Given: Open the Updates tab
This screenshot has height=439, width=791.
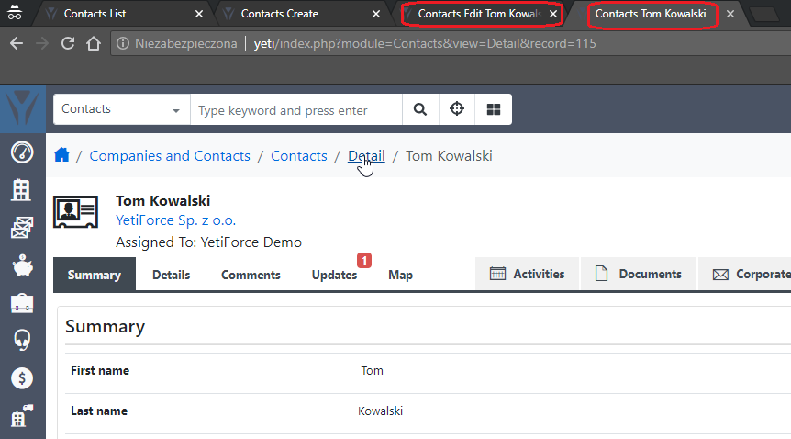Looking at the screenshot, I should (x=334, y=275).
